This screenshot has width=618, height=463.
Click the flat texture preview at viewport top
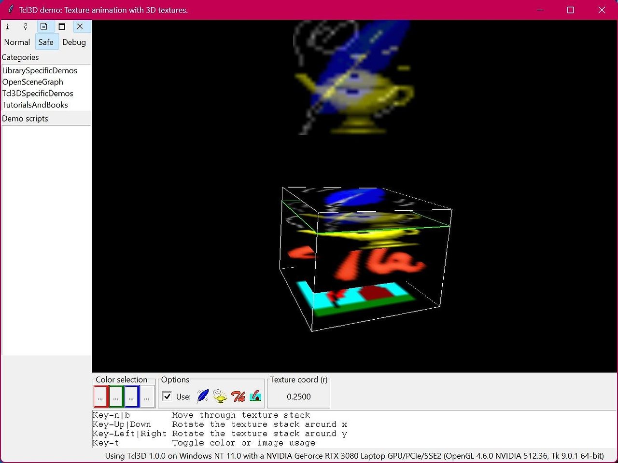coord(354,77)
